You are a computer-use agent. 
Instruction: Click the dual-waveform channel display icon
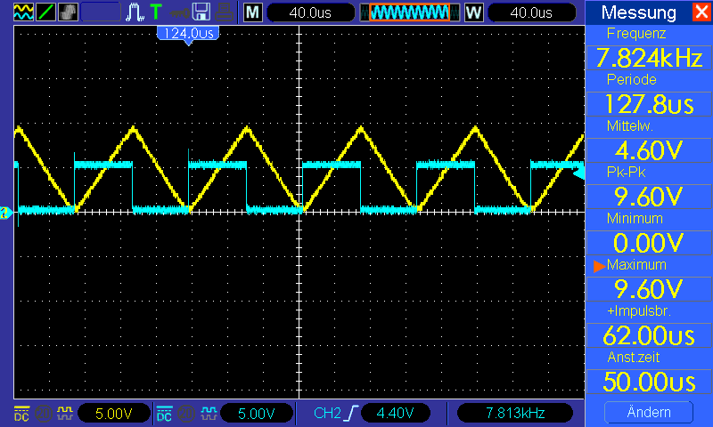click(23, 12)
